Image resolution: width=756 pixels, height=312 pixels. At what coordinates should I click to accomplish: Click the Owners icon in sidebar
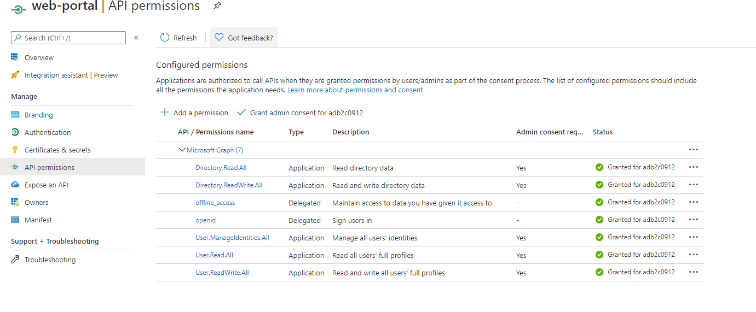pos(15,202)
